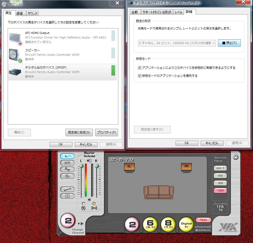253x243 pixels.
Task: Select 8 (7.1) channel mode
Action: pyautogui.click(x=168, y=224)
